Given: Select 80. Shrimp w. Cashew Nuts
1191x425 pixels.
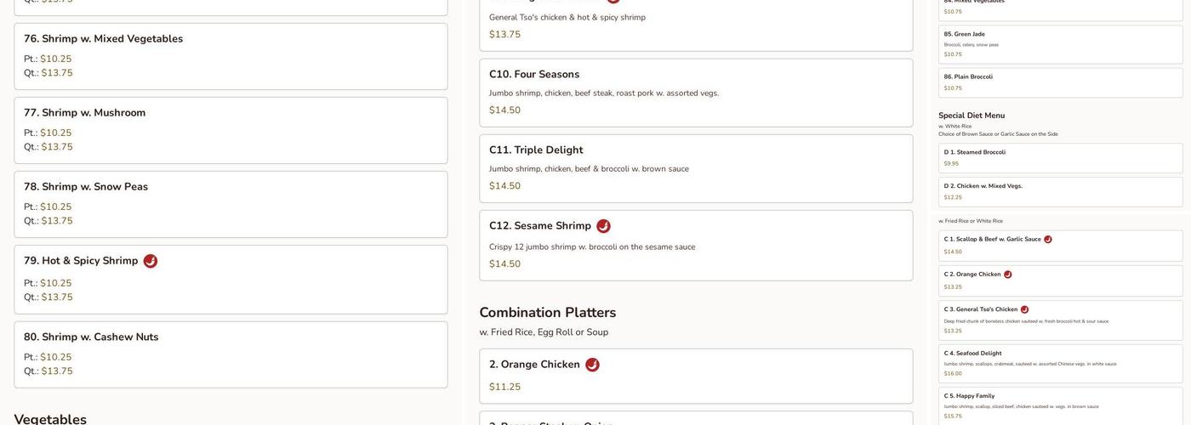Looking at the screenshot, I should tap(231, 354).
